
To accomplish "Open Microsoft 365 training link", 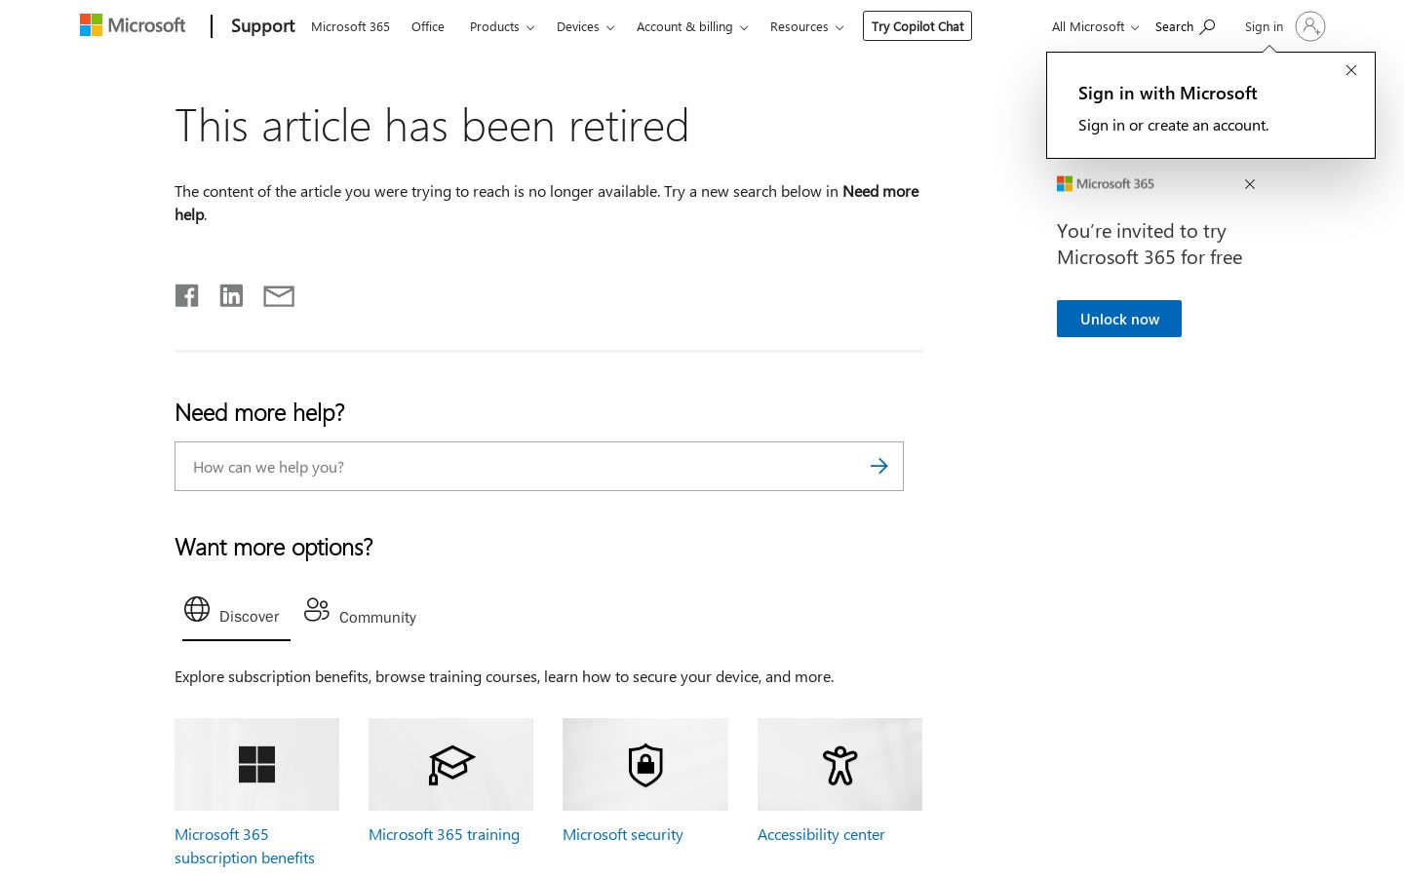I will 444,834.
